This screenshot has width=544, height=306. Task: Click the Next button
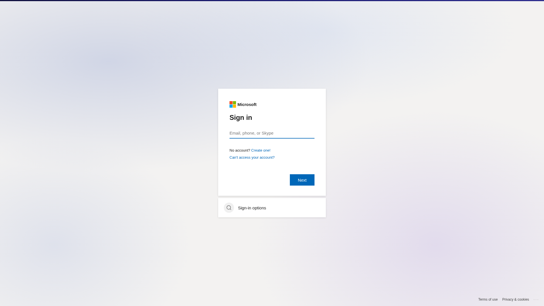pyautogui.click(x=302, y=180)
